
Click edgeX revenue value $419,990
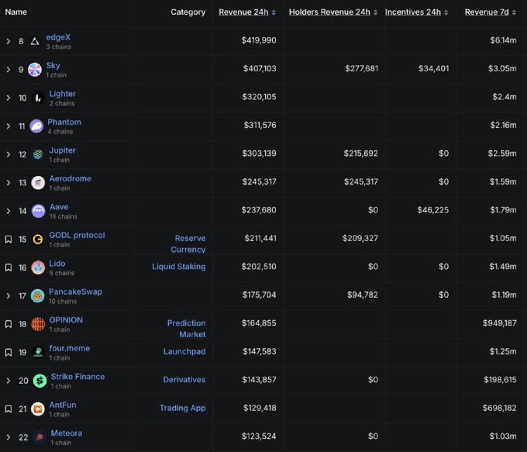[x=259, y=40]
